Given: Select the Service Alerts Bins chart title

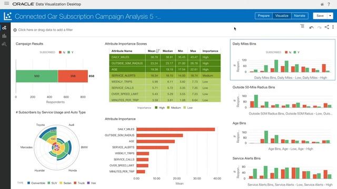Looking at the screenshot, I should (x=246, y=159).
